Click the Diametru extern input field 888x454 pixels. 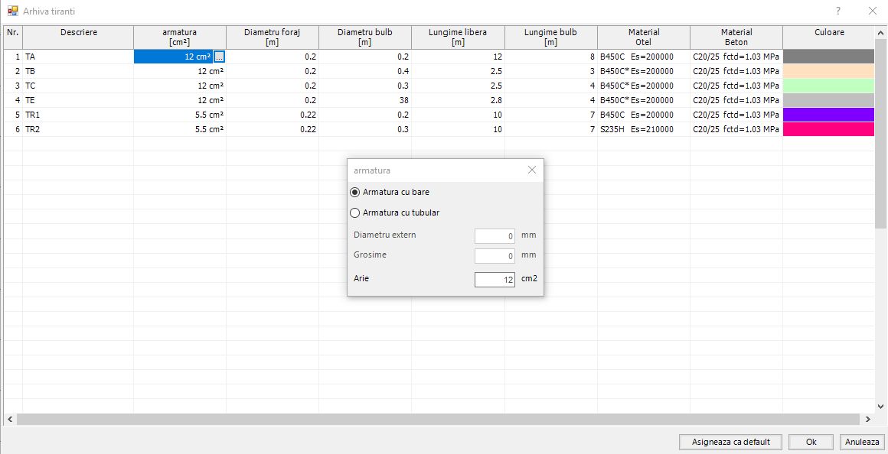495,235
